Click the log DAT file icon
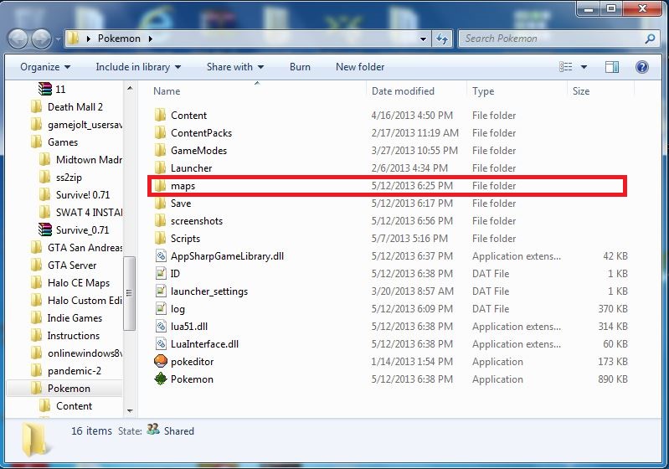The image size is (669, 469). [161, 308]
